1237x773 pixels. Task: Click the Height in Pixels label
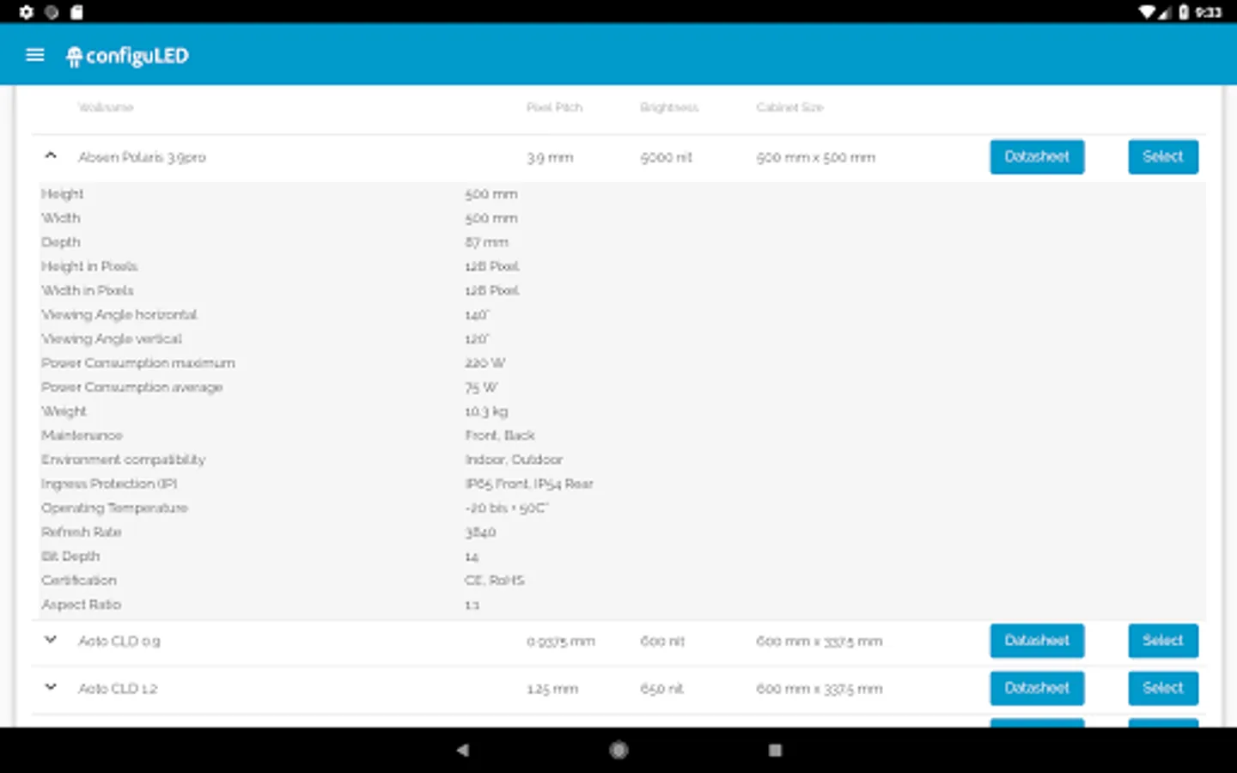89,266
